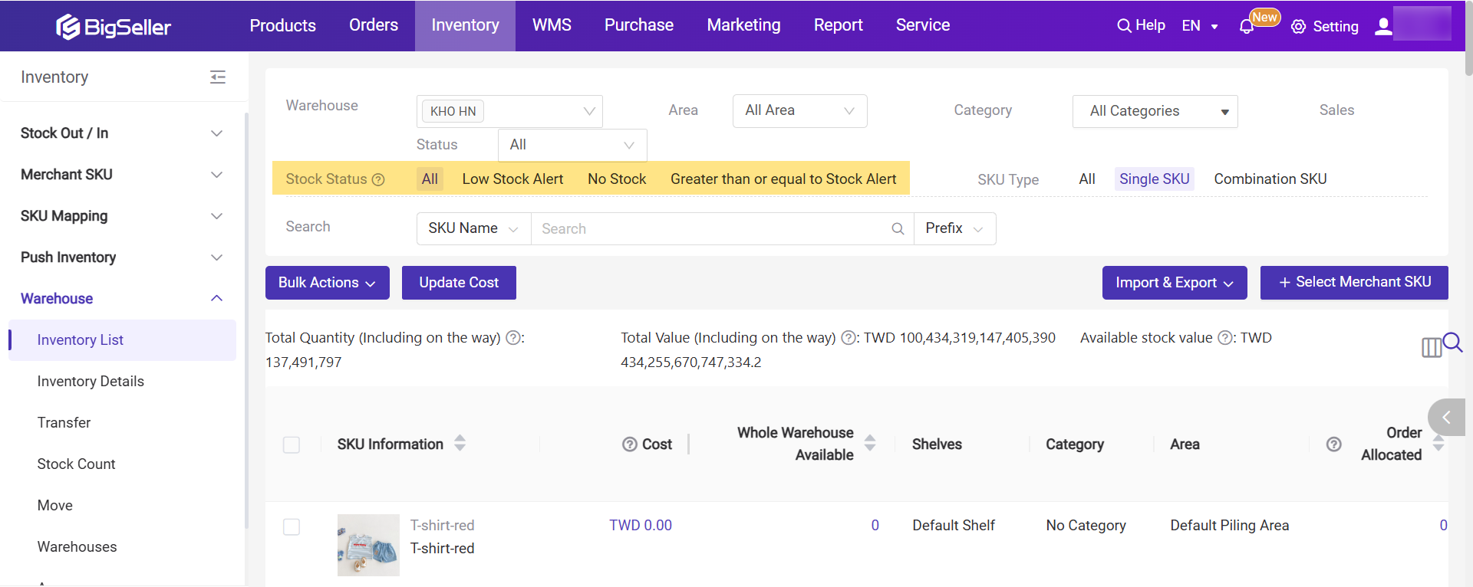
Task: Open the Warehouse KHO HN dropdown
Action: pos(509,111)
